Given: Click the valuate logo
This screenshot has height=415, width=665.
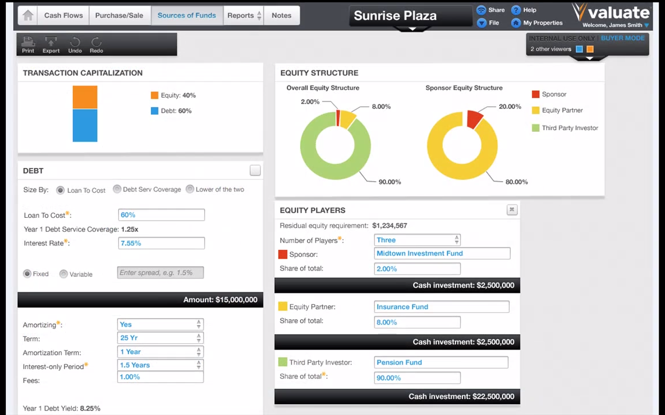Looking at the screenshot, I should pos(610,12).
